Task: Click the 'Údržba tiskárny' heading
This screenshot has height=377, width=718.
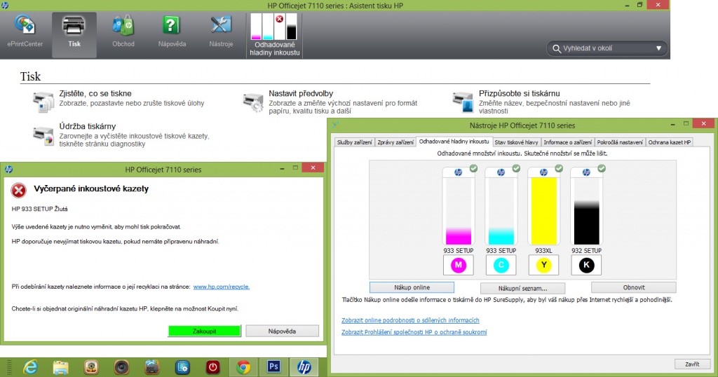Action: click(88, 126)
